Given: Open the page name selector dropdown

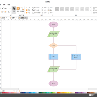Looking at the screenshot, I should point(14,91).
